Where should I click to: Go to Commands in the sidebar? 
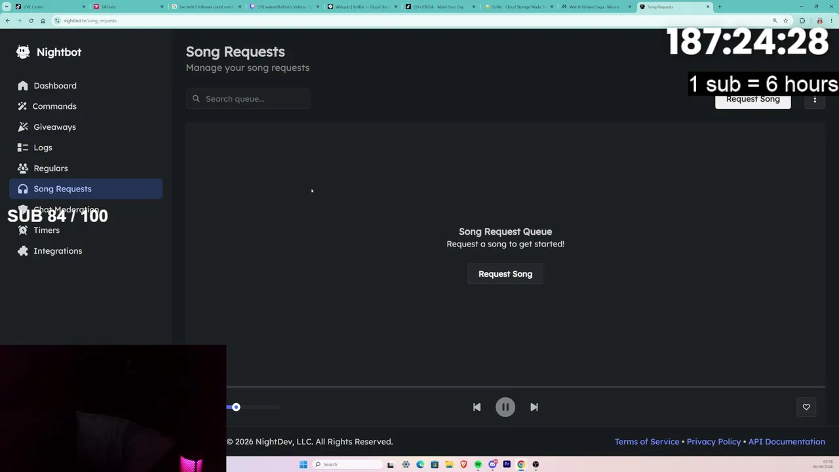pyautogui.click(x=86, y=106)
